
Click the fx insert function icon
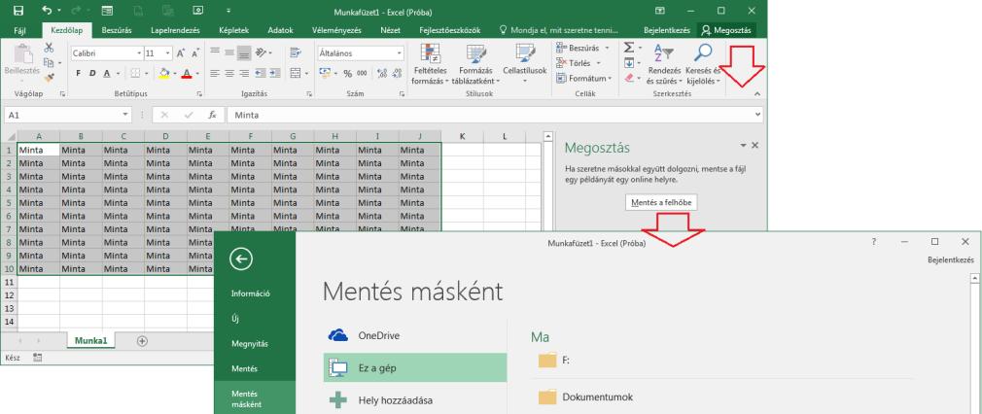coord(212,116)
